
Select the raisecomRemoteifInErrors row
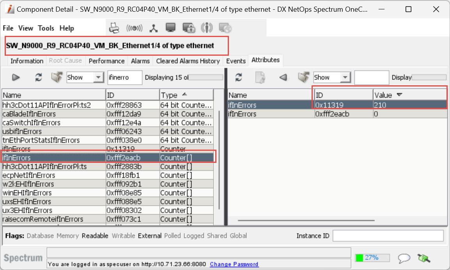click(108, 219)
